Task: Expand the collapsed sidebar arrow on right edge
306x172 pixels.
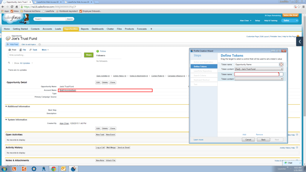Action: click(x=299, y=41)
